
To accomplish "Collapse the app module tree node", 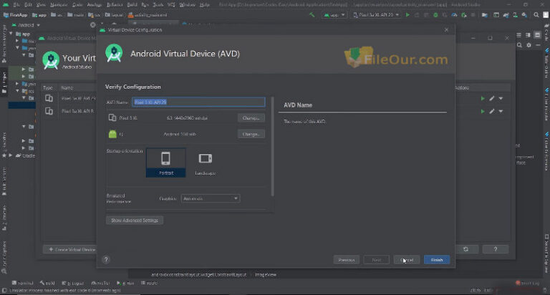I will 11,34.
